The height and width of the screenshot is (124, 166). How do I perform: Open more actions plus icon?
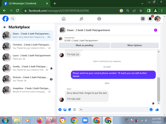pyautogui.click(x=60, y=109)
